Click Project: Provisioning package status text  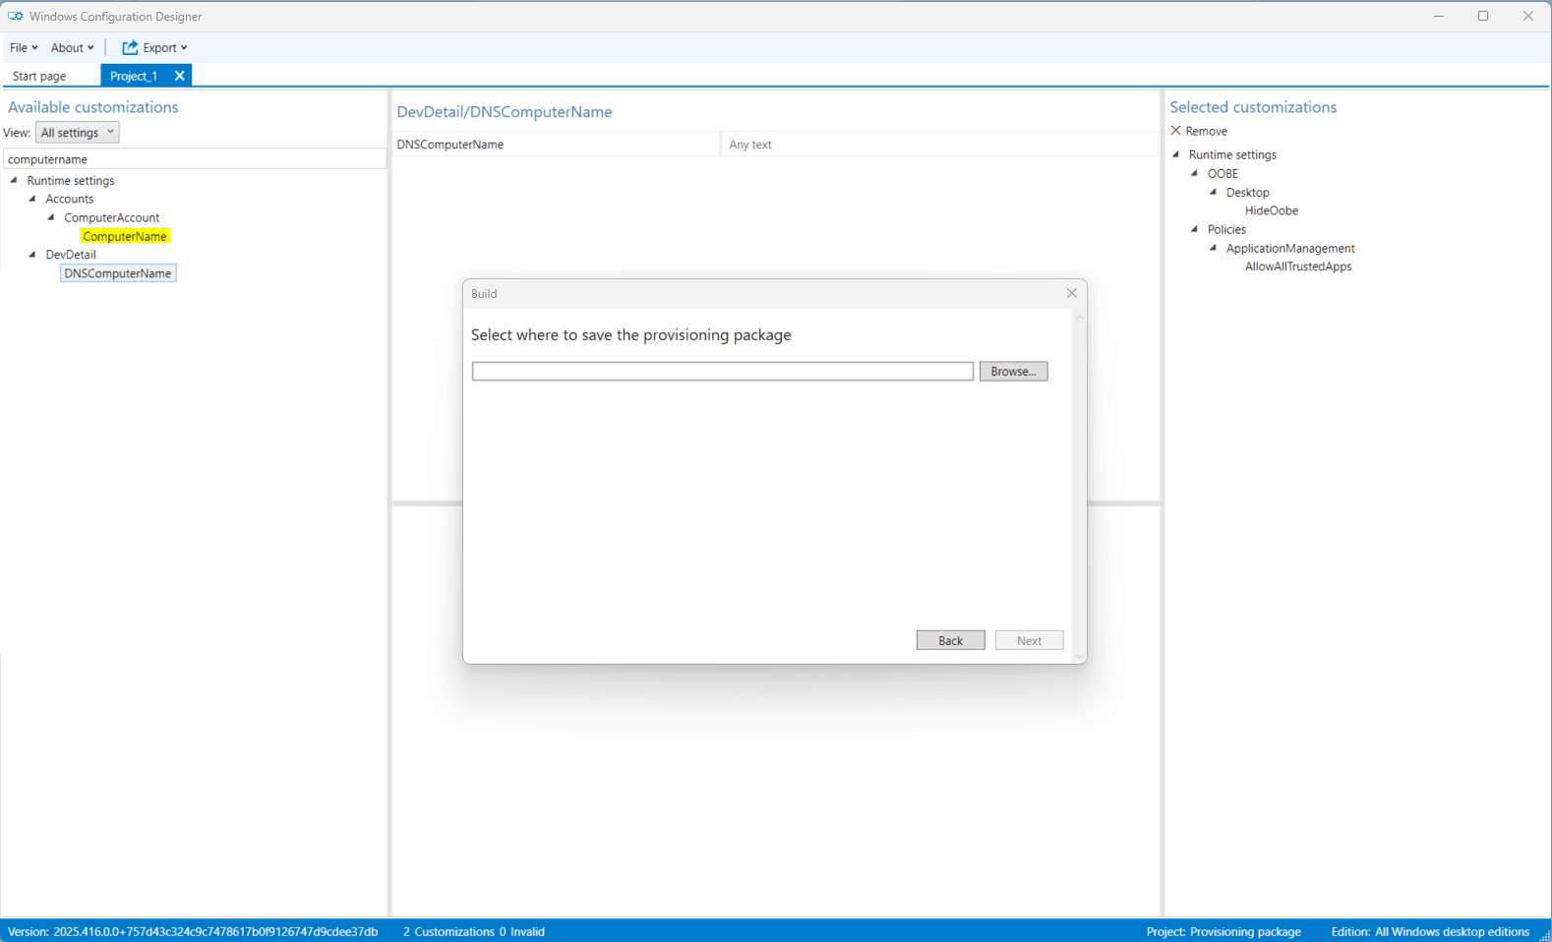[x=1224, y=931]
